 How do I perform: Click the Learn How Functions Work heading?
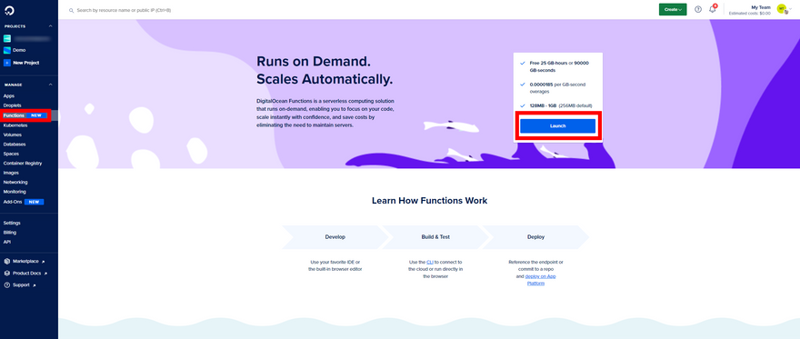430,200
